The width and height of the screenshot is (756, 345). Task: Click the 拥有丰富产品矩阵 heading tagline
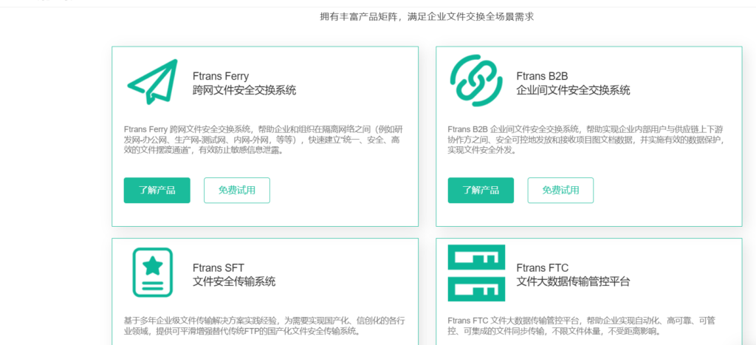(x=426, y=16)
